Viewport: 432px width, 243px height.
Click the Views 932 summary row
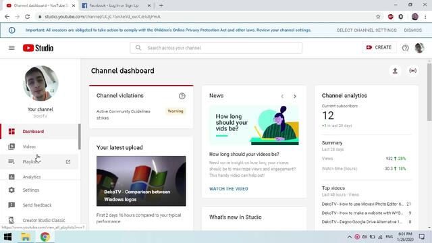[364, 159]
